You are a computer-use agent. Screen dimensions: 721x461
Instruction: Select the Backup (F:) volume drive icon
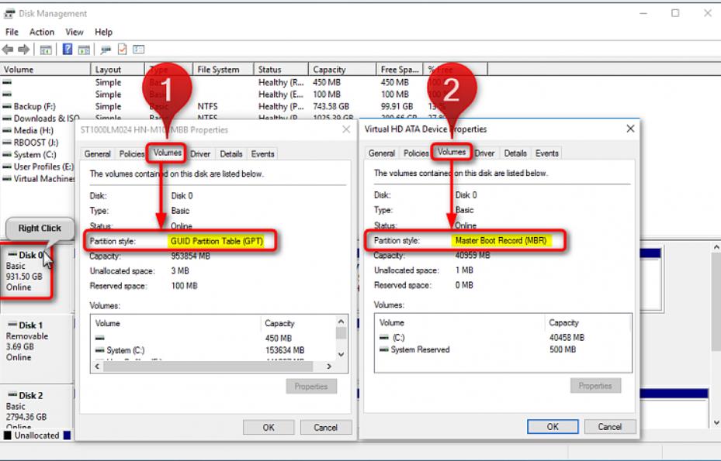pos(7,106)
